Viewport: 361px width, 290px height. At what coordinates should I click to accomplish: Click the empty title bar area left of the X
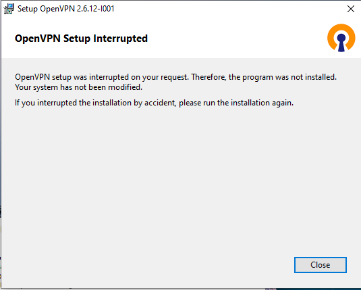coord(230,9)
